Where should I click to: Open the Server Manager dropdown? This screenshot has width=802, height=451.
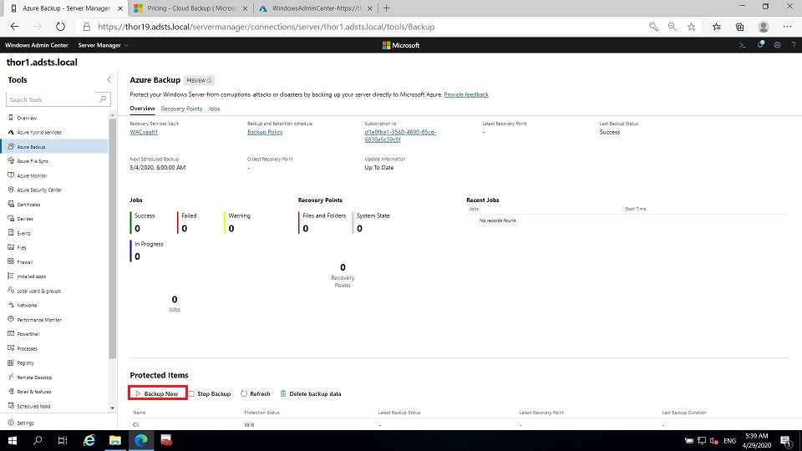pos(103,45)
